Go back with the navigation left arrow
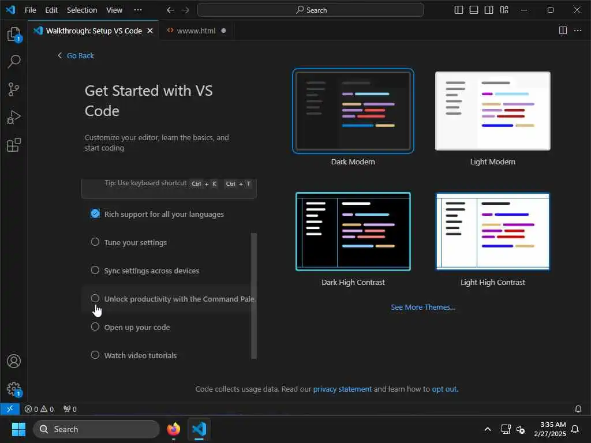This screenshot has height=443, width=591. [x=170, y=10]
